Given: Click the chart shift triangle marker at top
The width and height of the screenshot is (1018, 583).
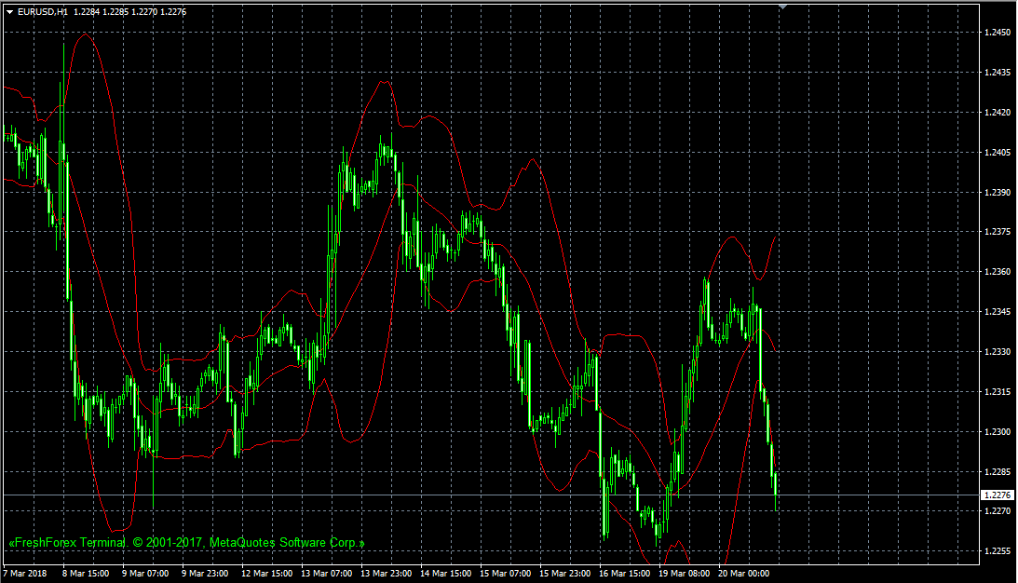Looking at the screenshot, I should 783,7.
